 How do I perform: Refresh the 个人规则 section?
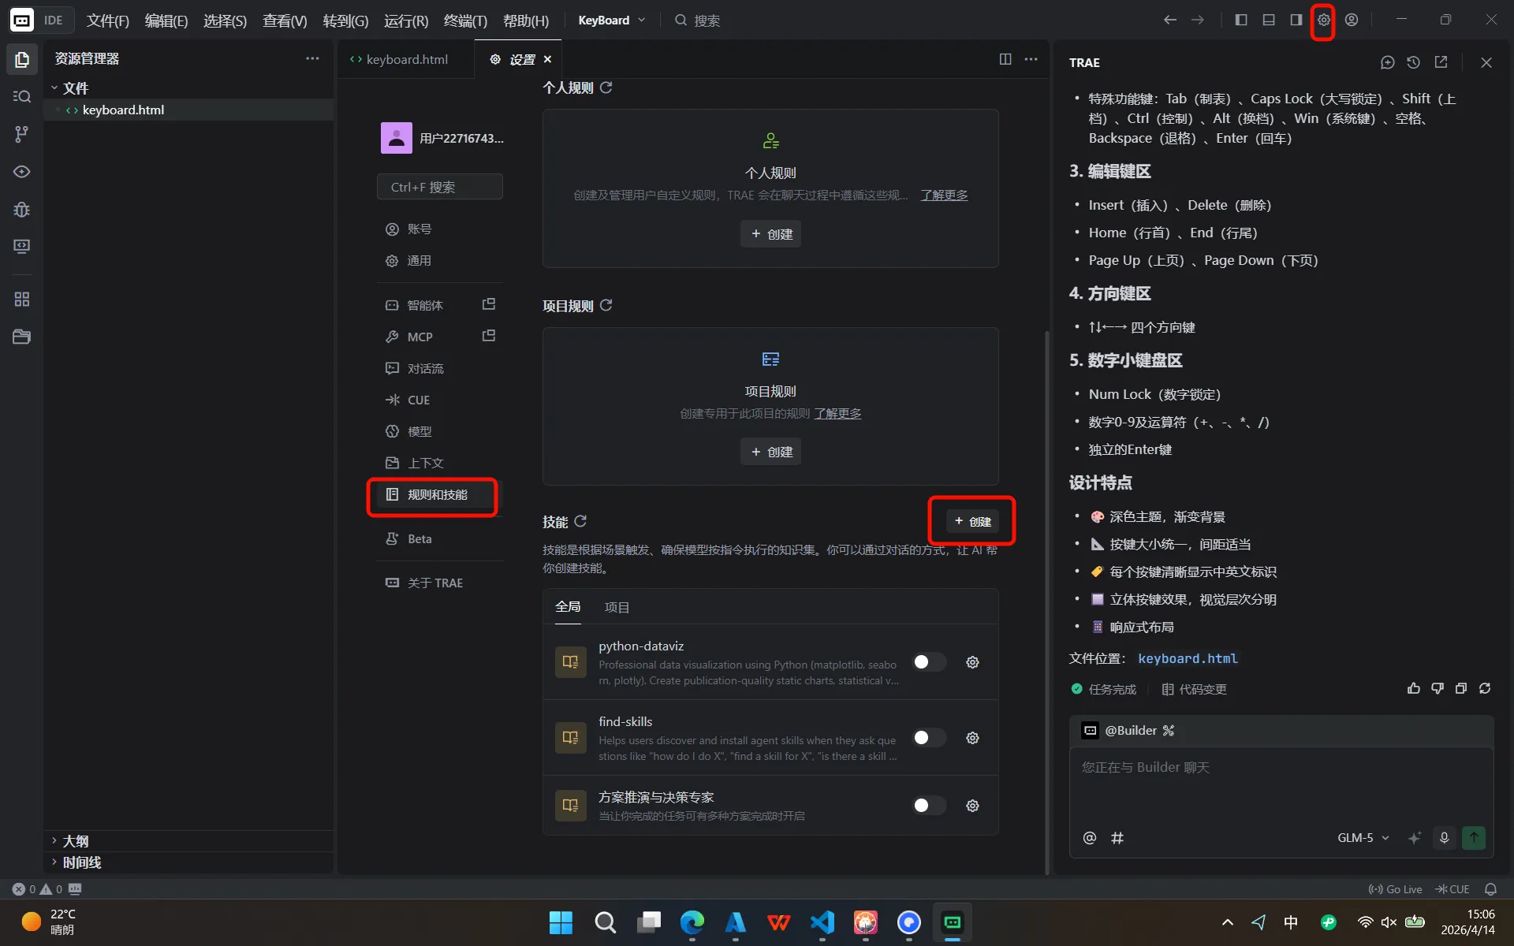pos(606,88)
